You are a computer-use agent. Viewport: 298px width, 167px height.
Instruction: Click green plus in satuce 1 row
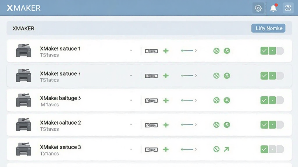pyautogui.click(x=166, y=51)
